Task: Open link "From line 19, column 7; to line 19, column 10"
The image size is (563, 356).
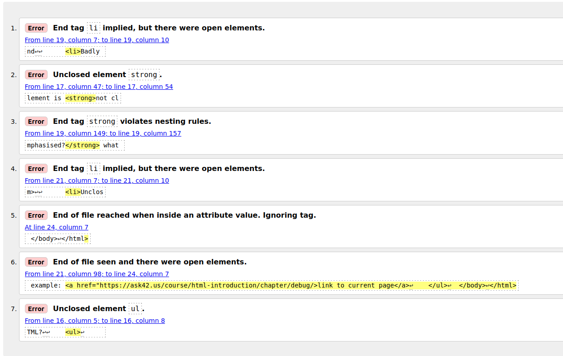Action: (97, 40)
